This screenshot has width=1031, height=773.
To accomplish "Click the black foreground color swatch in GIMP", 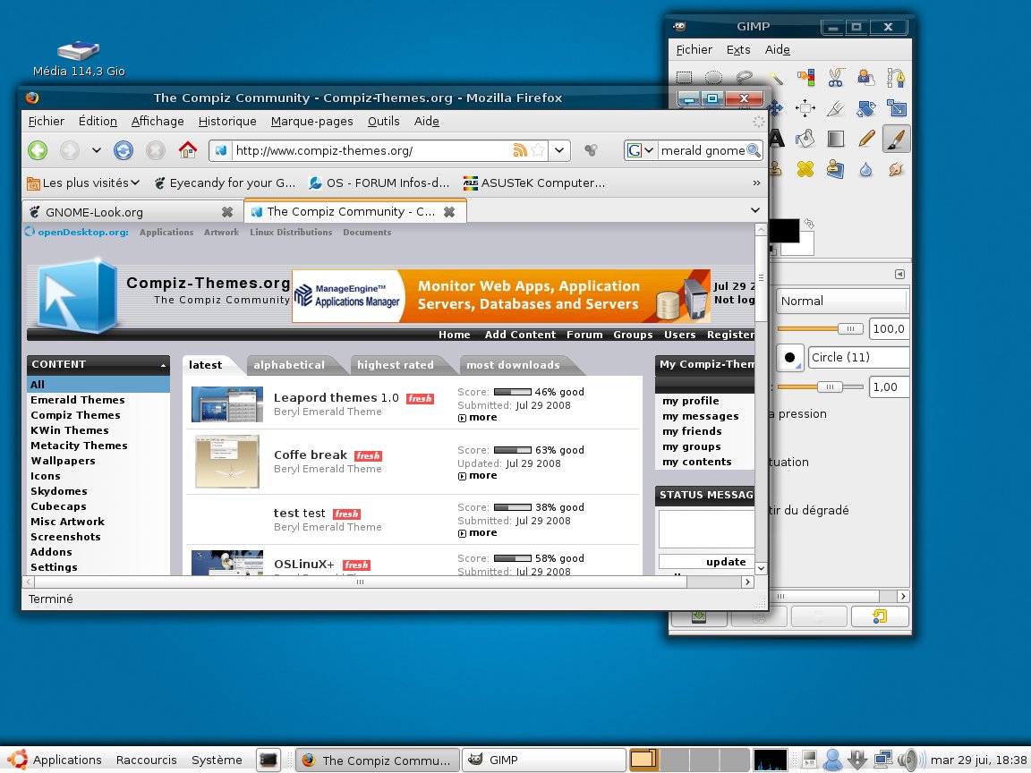I will [x=784, y=230].
